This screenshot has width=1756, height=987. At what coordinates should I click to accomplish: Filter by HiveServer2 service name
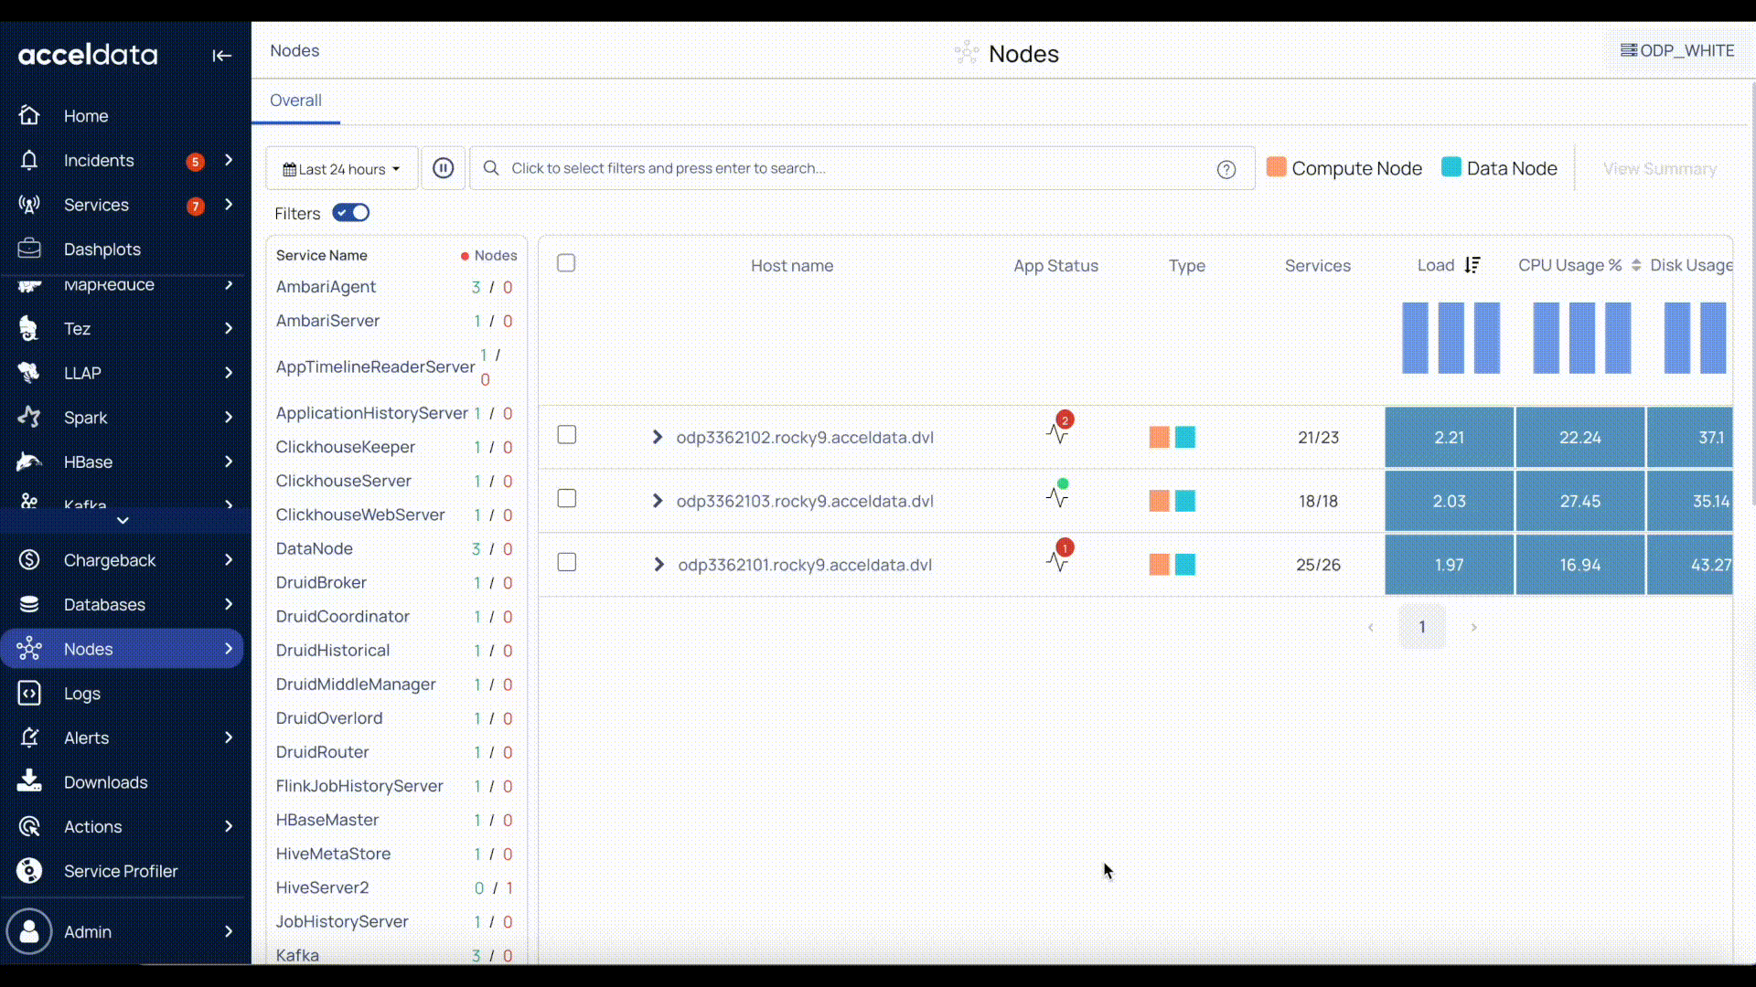[x=322, y=887]
